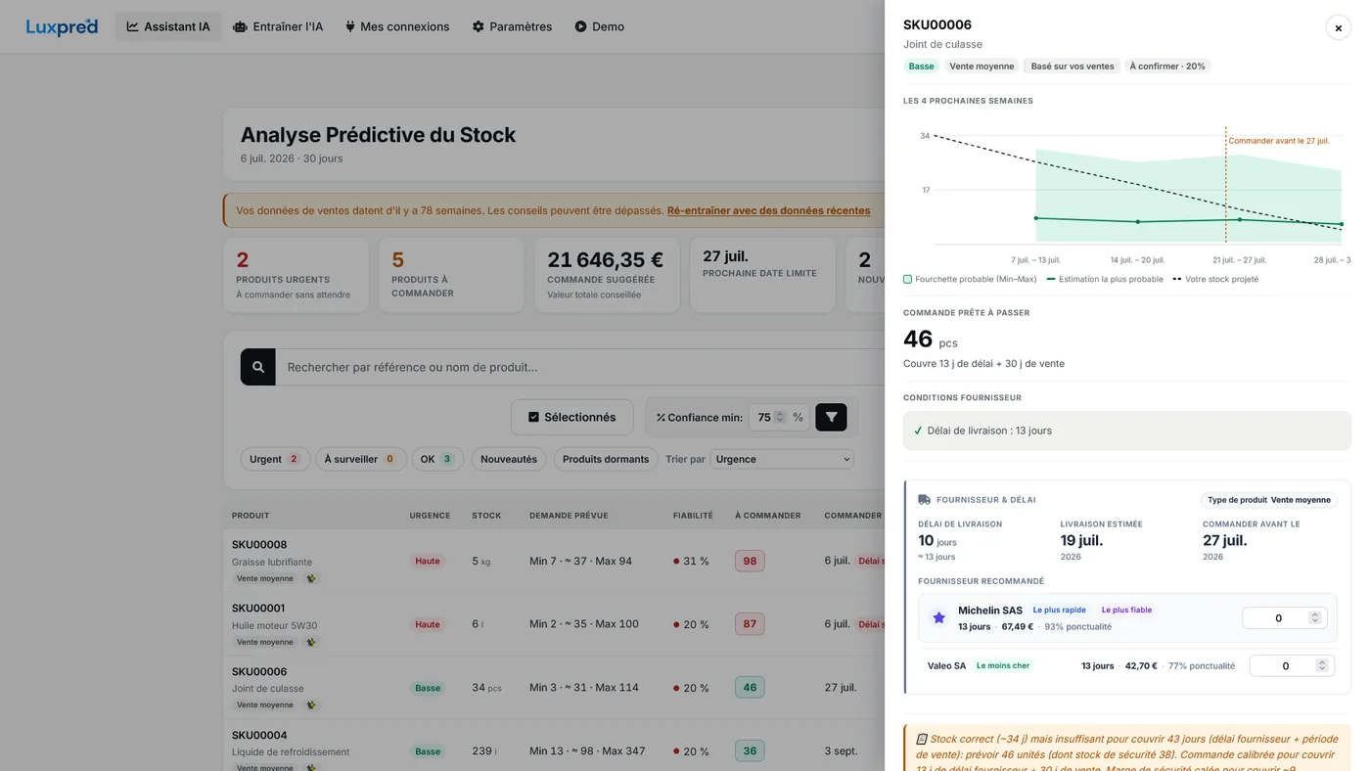
Task: Adjust the Michelin SAS quantity stepper arrows
Action: click(x=1314, y=617)
